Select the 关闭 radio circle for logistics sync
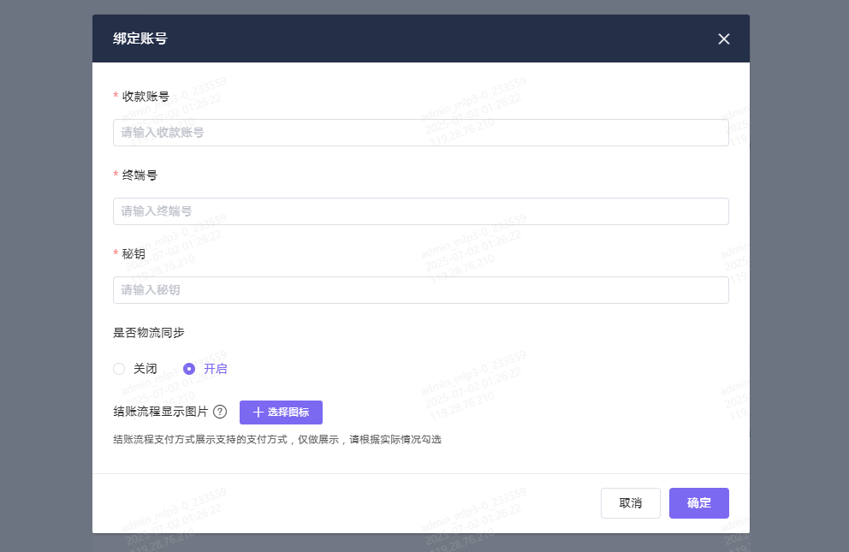The height and width of the screenshot is (552, 849). pyautogui.click(x=119, y=369)
